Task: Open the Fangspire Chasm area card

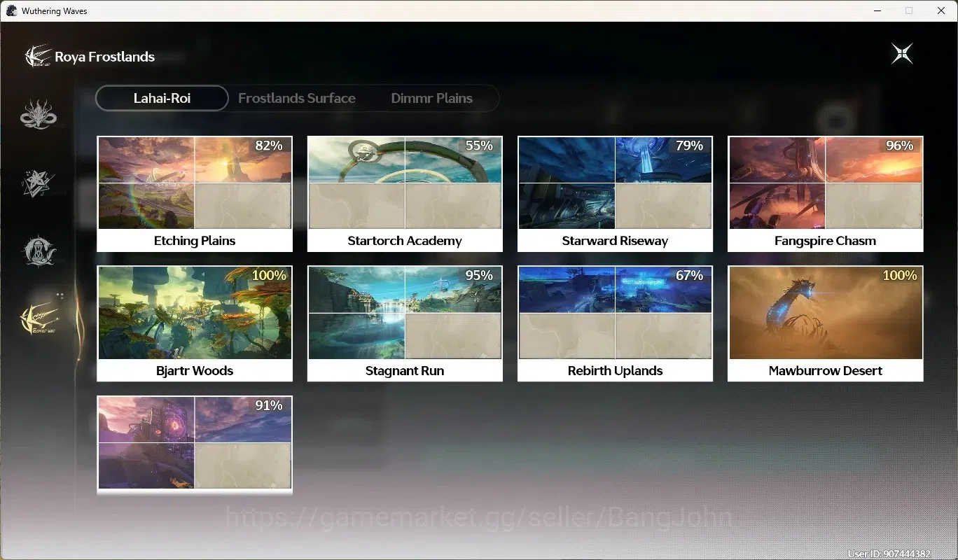Action: pyautogui.click(x=826, y=194)
